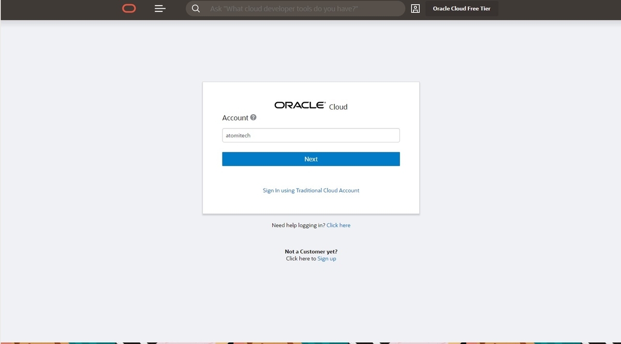Image resolution: width=621 pixels, height=344 pixels.
Task: Follow the Sign up link
Action: click(x=327, y=259)
